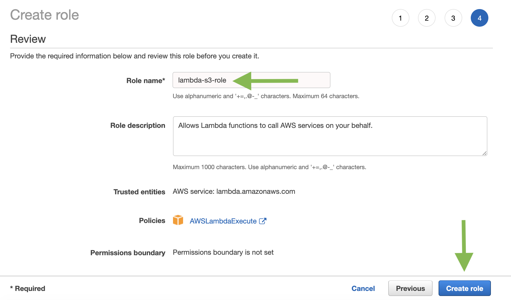This screenshot has width=511, height=300.
Task: Click the Role name label
Action: pos(146,81)
